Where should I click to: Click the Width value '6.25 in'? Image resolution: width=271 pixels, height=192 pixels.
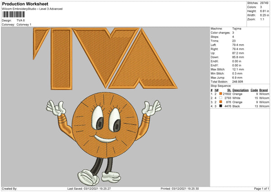click(x=264, y=15)
